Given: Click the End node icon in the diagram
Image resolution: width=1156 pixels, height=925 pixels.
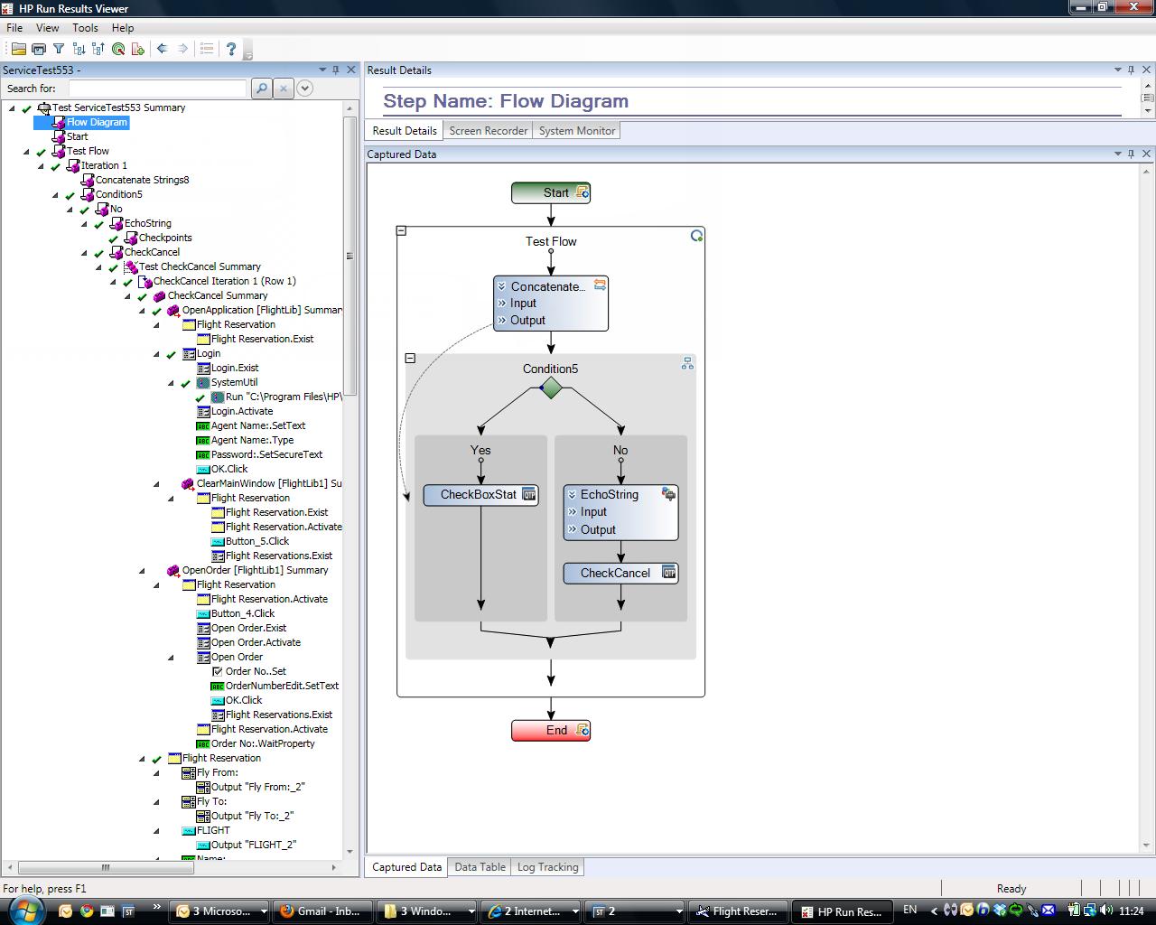Looking at the screenshot, I should (x=583, y=730).
